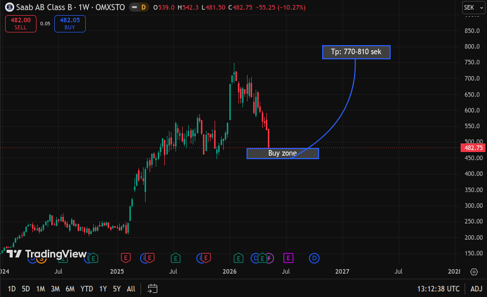Select the 3M time range

tap(55, 289)
